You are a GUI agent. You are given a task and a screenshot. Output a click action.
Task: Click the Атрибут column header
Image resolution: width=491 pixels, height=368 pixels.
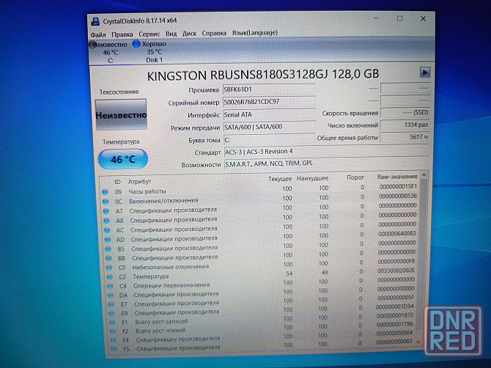tap(140, 182)
